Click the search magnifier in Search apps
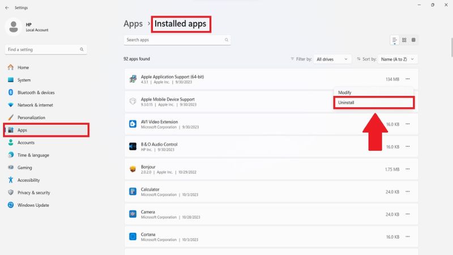 pos(226,40)
